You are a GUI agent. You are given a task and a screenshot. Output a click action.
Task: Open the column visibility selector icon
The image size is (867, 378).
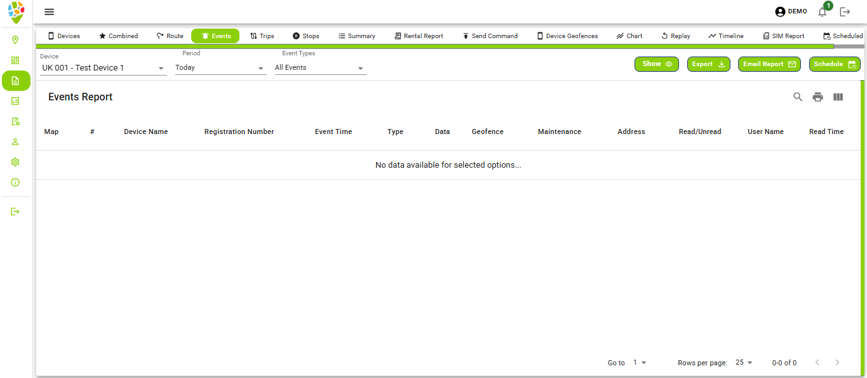pyautogui.click(x=838, y=97)
